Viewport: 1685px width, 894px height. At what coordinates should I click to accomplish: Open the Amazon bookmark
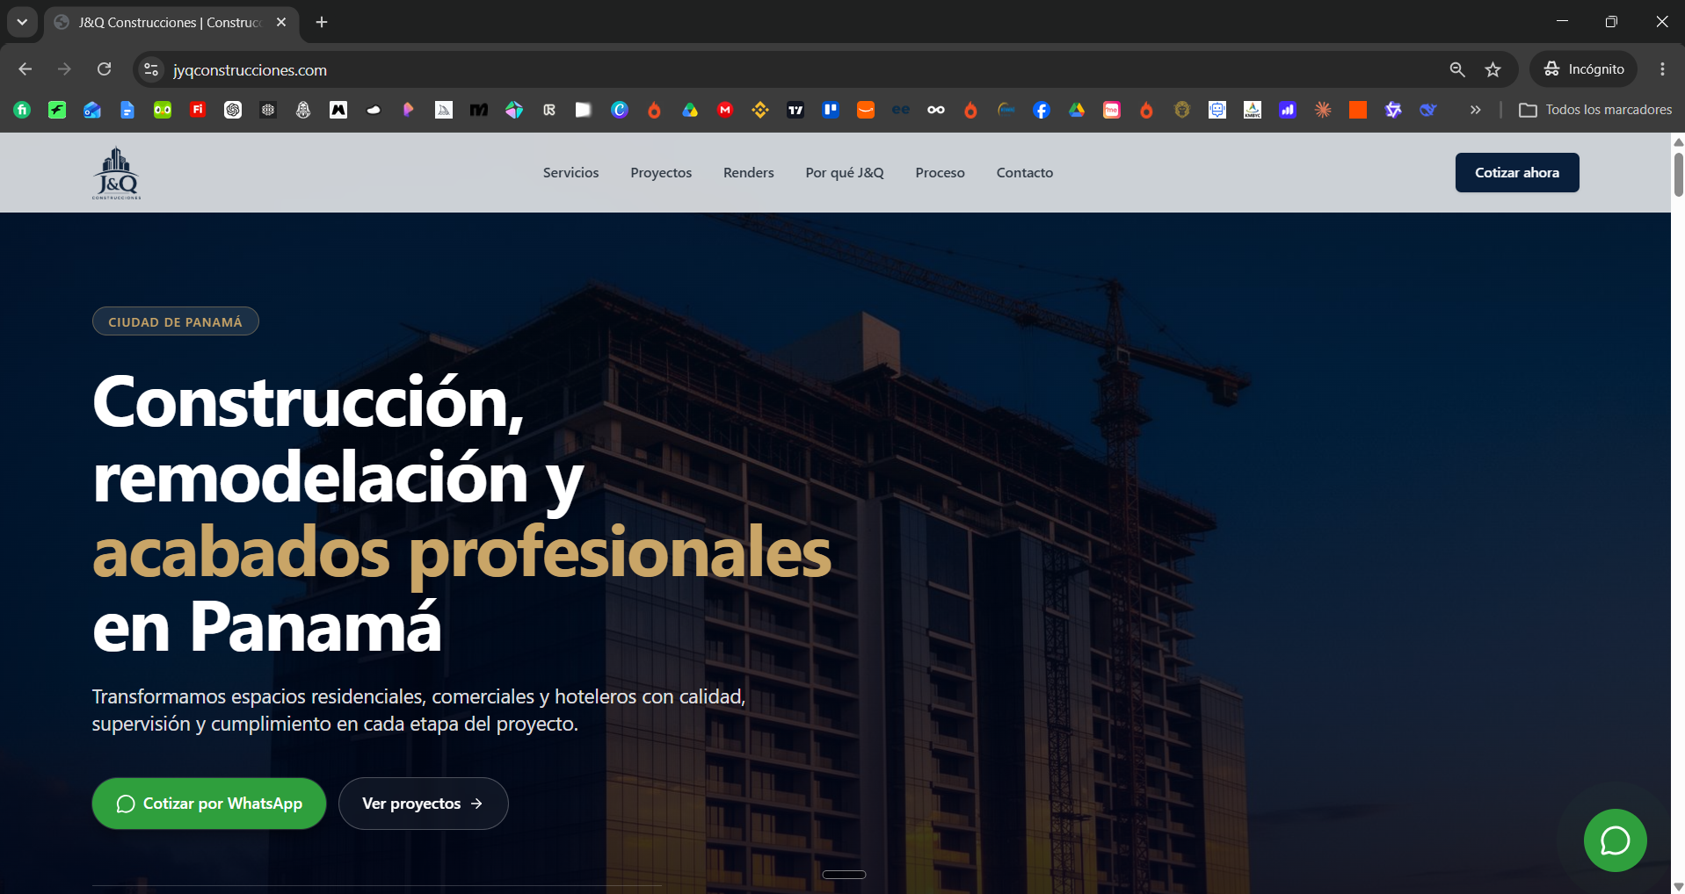pyautogui.click(x=866, y=110)
